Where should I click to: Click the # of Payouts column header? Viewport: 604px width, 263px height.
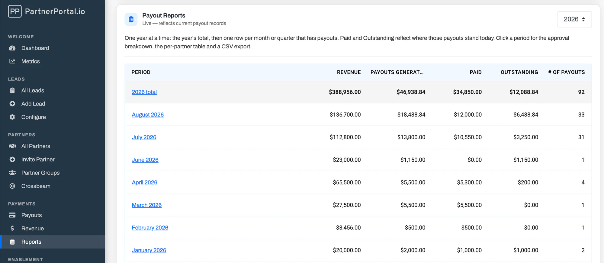567,72
